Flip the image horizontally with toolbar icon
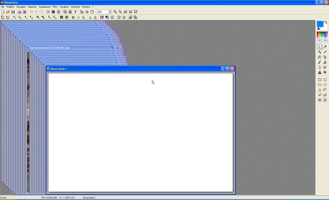 (x=119, y=17)
